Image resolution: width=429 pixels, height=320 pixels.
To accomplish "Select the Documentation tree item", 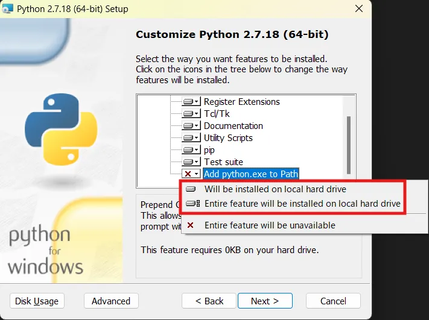I will click(x=234, y=126).
